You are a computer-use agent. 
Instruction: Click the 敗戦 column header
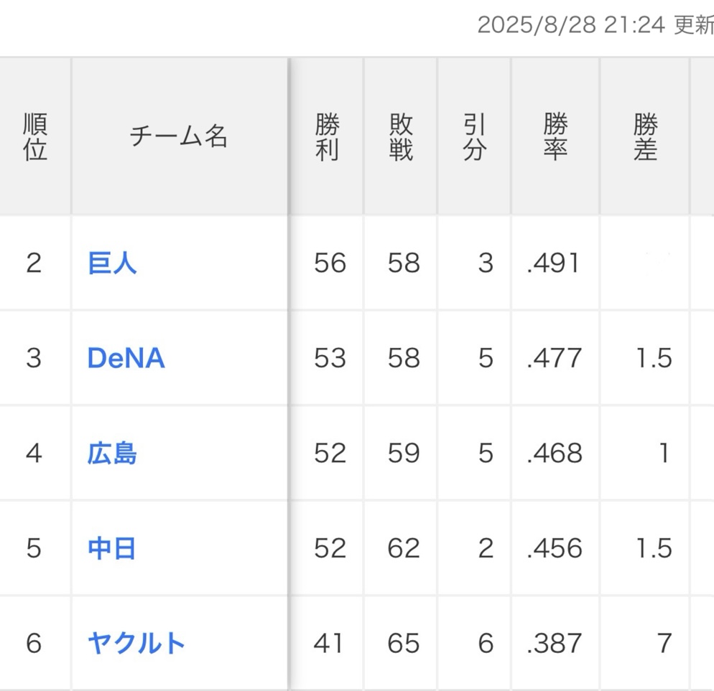pyautogui.click(x=401, y=136)
